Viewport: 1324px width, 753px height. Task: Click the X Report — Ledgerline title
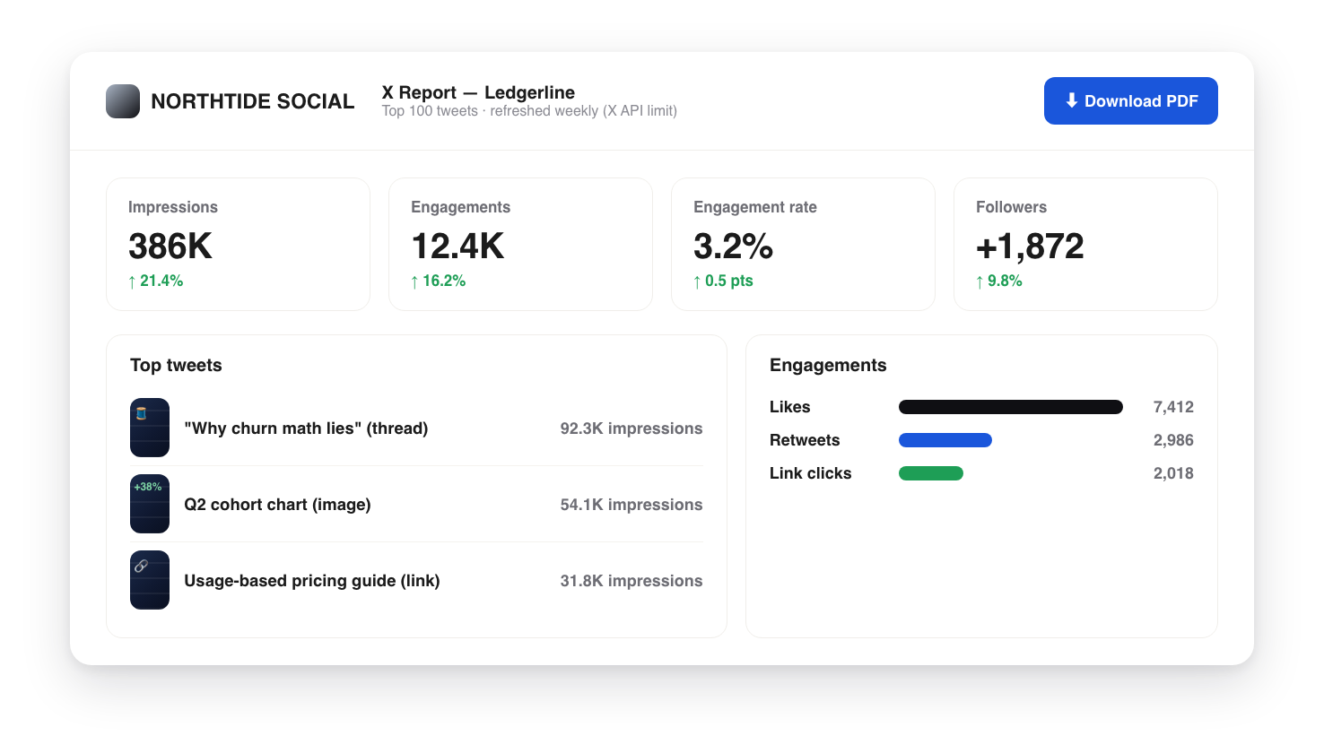point(478,92)
